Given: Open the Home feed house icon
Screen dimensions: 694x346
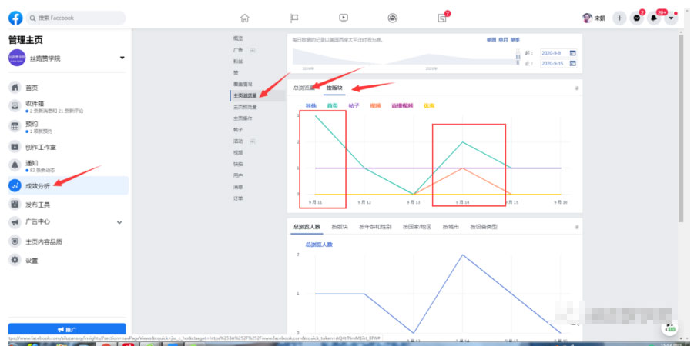Looking at the screenshot, I should 245,18.
